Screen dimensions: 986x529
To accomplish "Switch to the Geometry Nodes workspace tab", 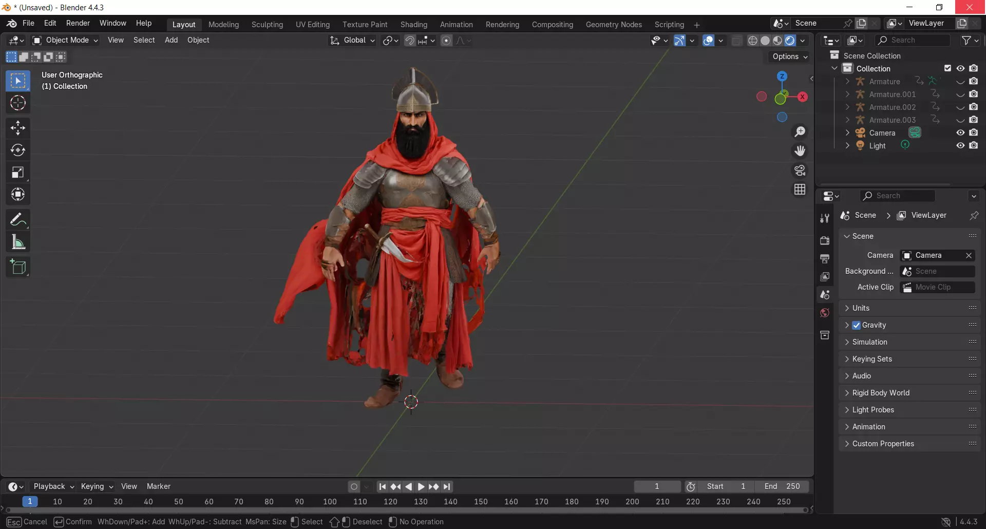I will pyautogui.click(x=614, y=25).
